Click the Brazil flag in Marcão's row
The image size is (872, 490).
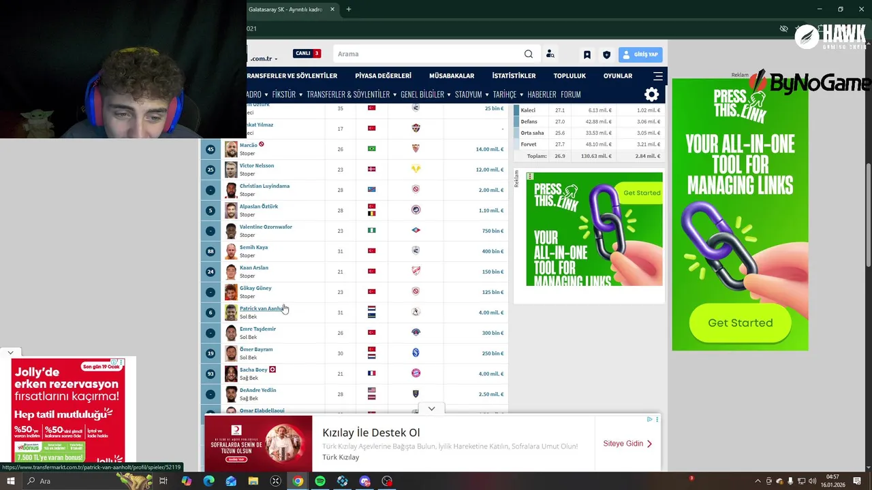pyautogui.click(x=371, y=148)
